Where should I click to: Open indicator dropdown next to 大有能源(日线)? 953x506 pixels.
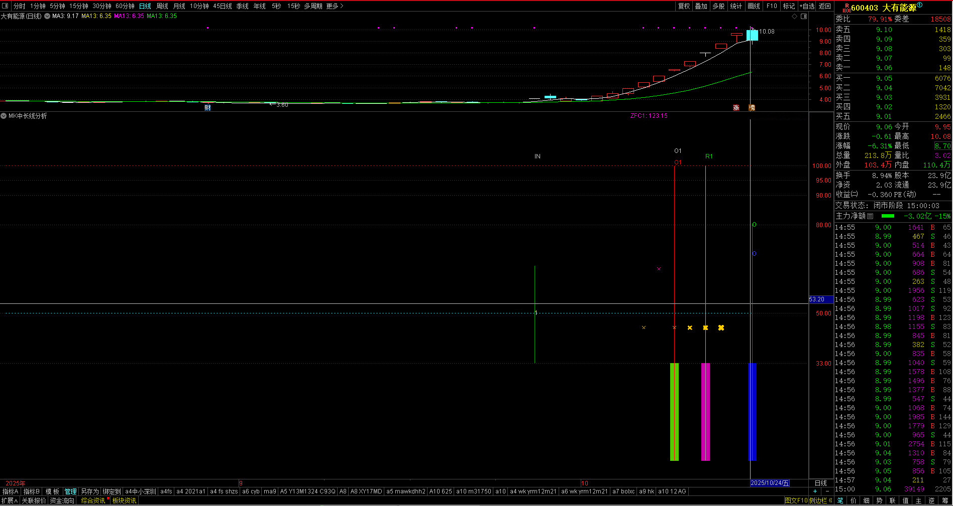47,16
